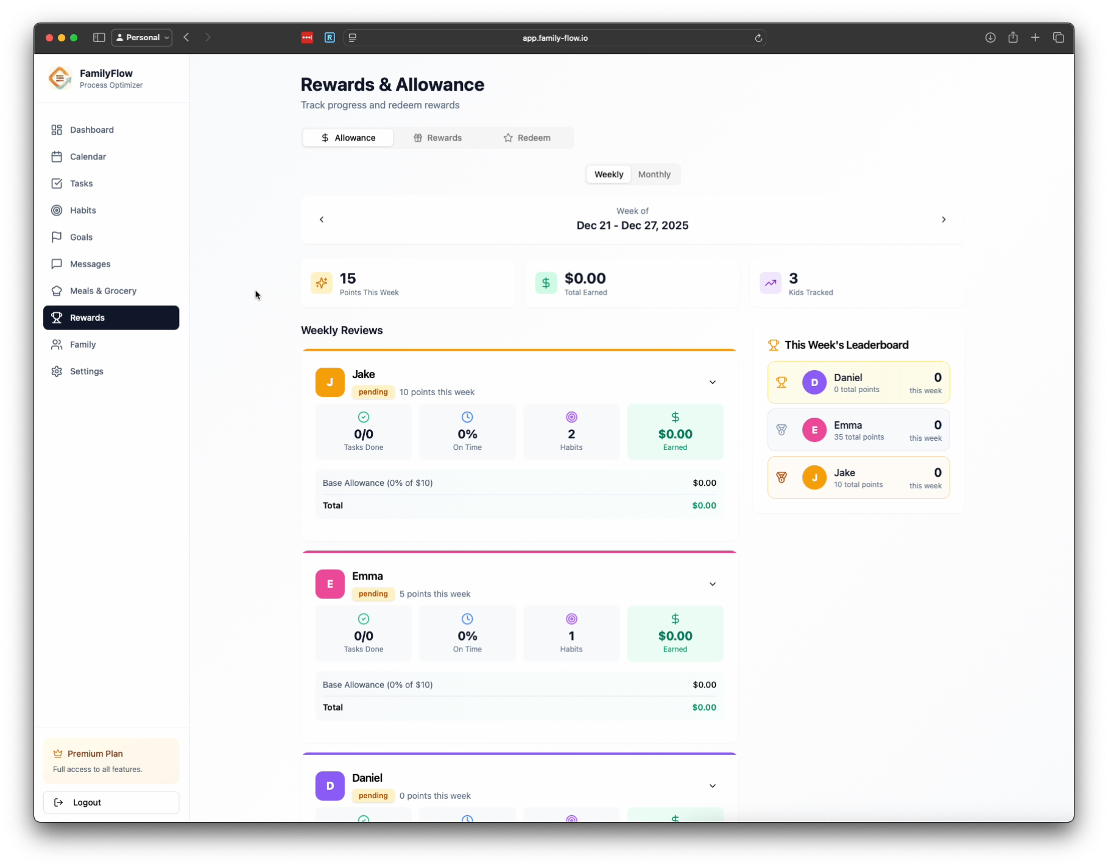Viewport: 1108px width, 867px height.
Task: Click Jake's Habits target icon
Action: 571,417
